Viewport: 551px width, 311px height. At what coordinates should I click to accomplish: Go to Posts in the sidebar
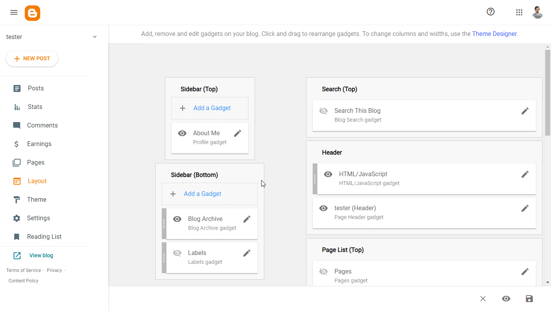[x=36, y=88]
